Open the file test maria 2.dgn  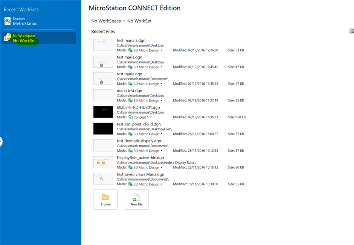click(131, 41)
